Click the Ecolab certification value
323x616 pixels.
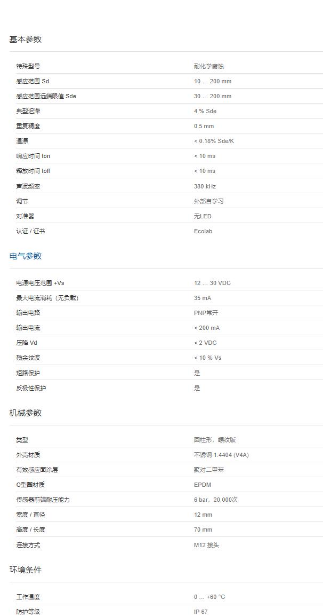[203, 231]
